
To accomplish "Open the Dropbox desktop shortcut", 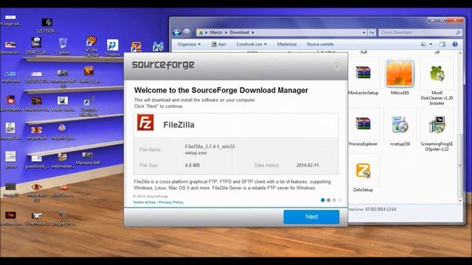I will click(x=113, y=48).
